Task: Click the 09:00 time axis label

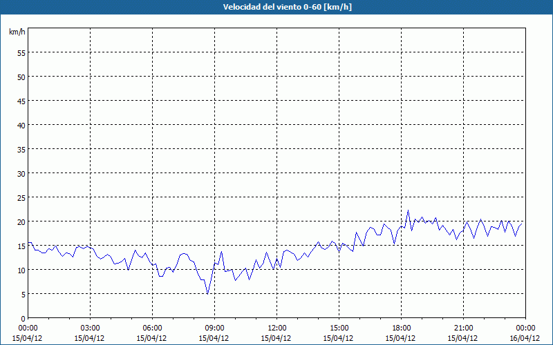Action: pyautogui.click(x=214, y=328)
